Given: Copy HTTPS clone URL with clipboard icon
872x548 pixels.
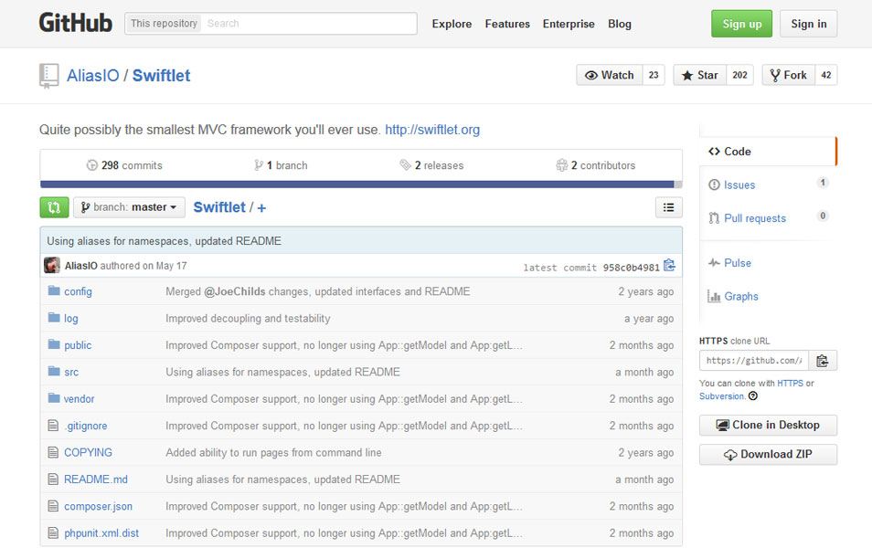Looking at the screenshot, I should pos(823,361).
